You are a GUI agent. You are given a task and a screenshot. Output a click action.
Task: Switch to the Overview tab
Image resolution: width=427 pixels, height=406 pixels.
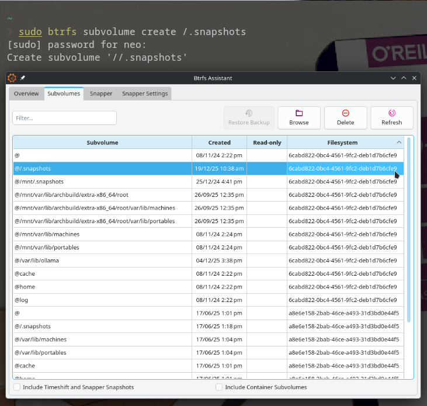point(26,93)
